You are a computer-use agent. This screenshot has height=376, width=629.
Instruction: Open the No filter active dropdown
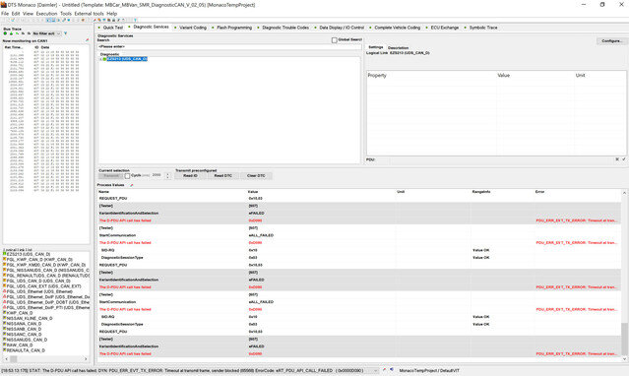47,33
